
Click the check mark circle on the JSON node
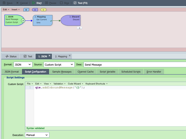[x=23, y=21]
